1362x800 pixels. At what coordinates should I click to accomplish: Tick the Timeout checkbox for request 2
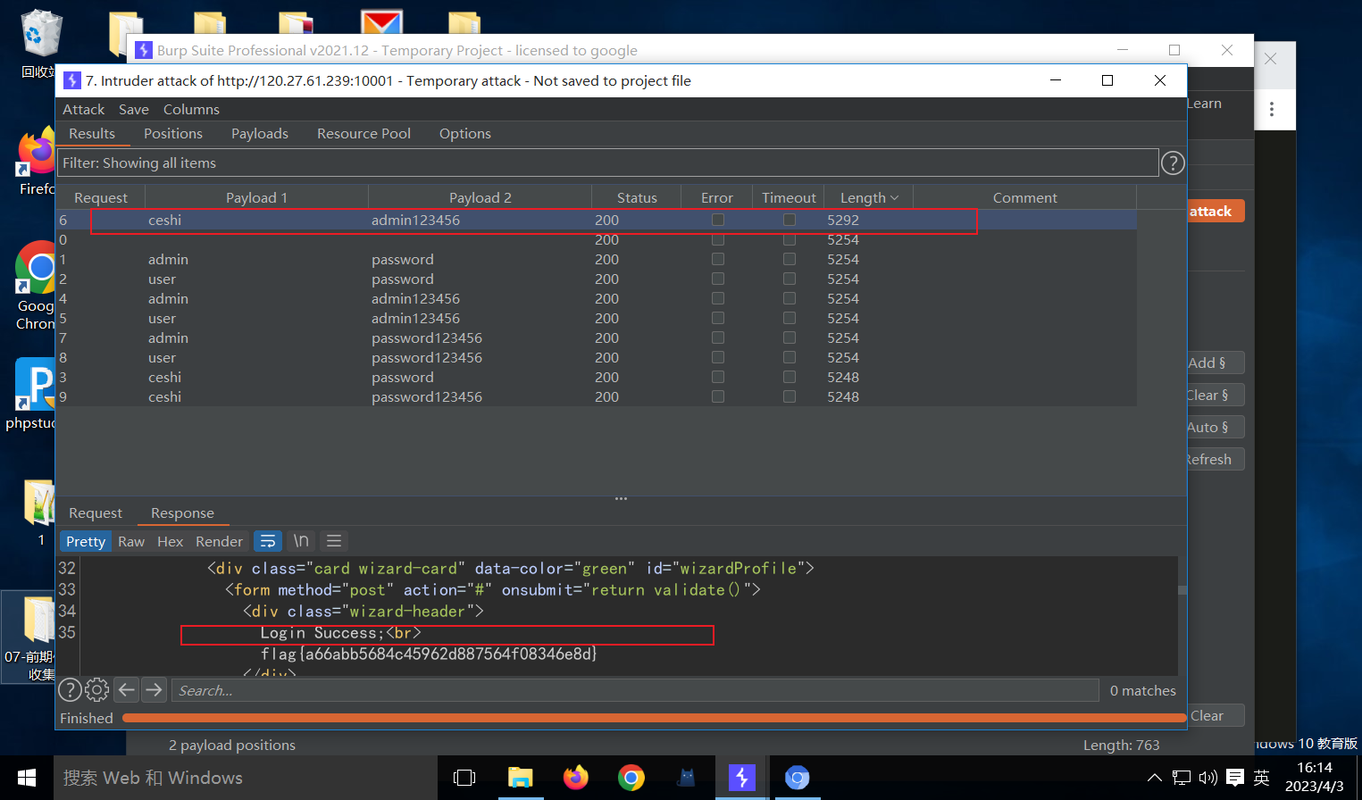pyautogui.click(x=789, y=279)
